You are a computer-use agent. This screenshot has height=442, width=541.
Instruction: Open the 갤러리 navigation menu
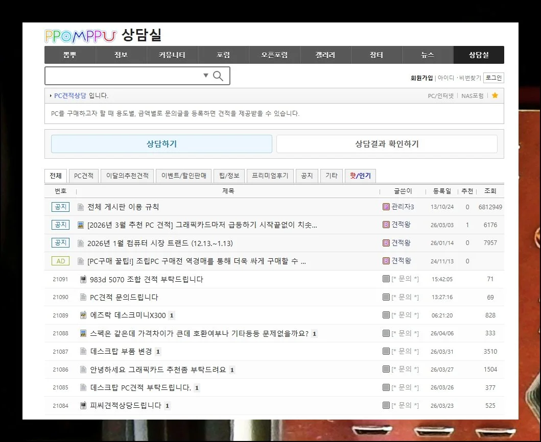325,55
